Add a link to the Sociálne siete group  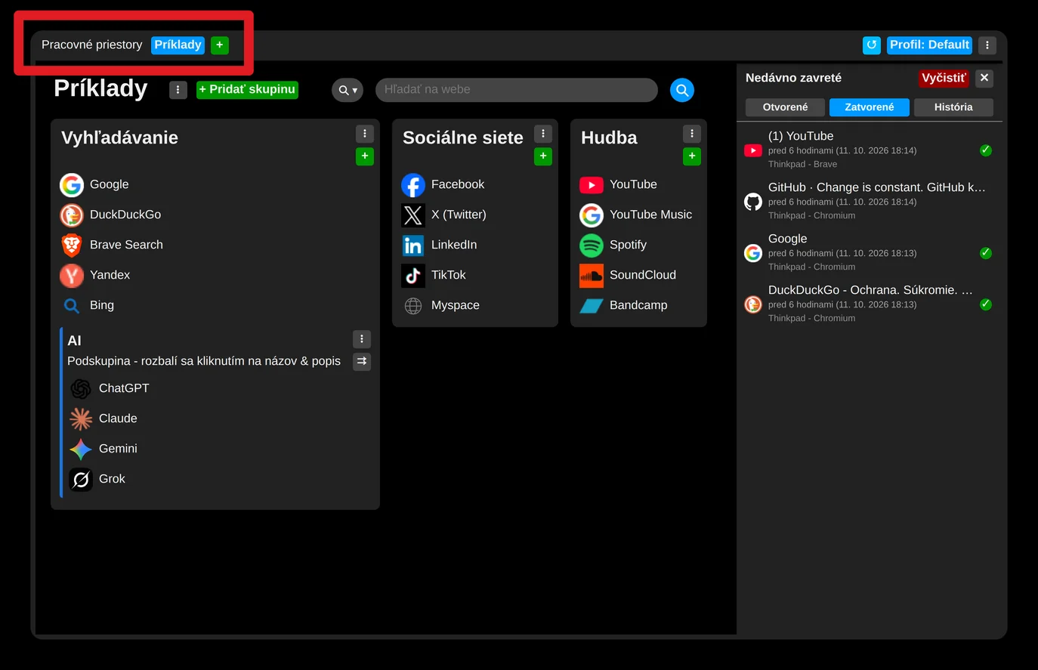543,156
